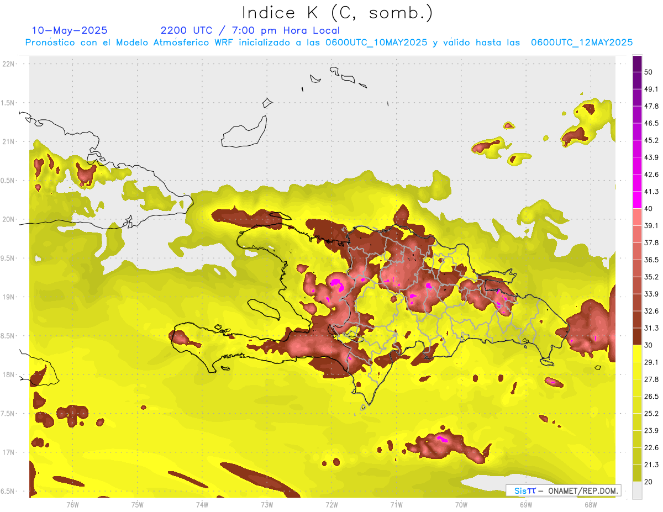Screen dimensions: 663x512
Task: Click the 17N latitude label
Action: (9, 452)
